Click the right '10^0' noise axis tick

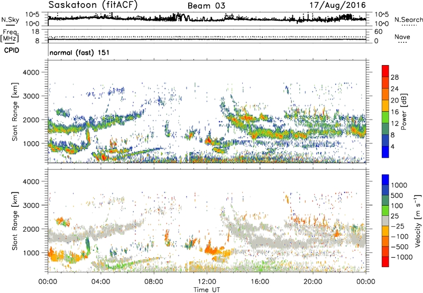(x=382, y=24)
